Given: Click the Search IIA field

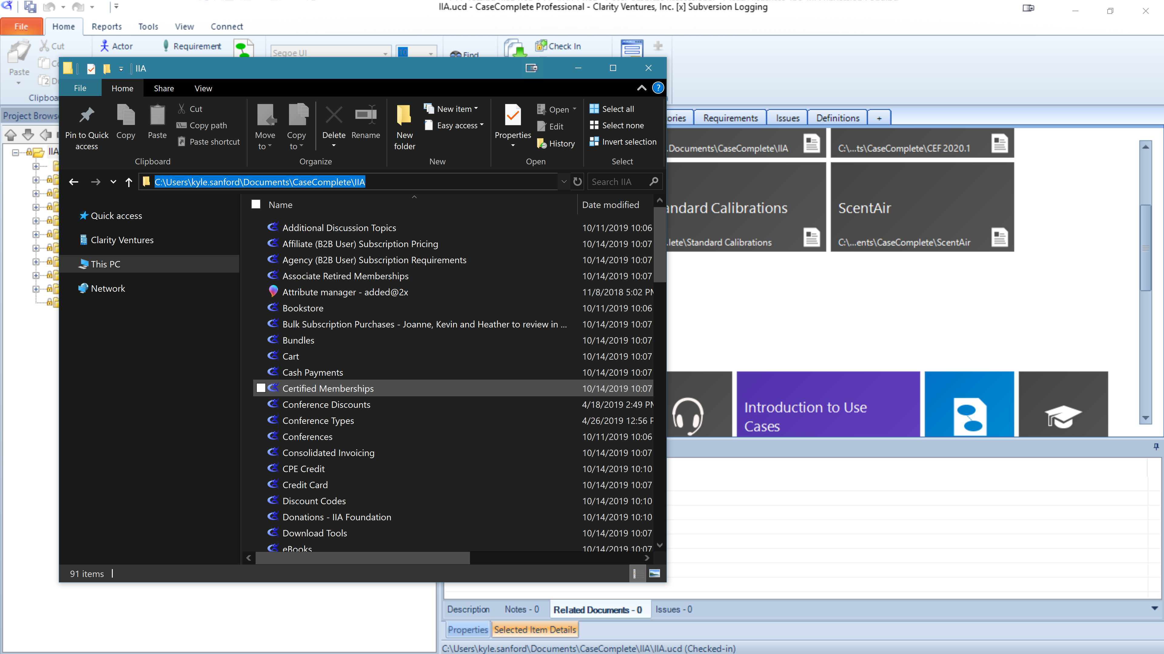Looking at the screenshot, I should (x=625, y=182).
